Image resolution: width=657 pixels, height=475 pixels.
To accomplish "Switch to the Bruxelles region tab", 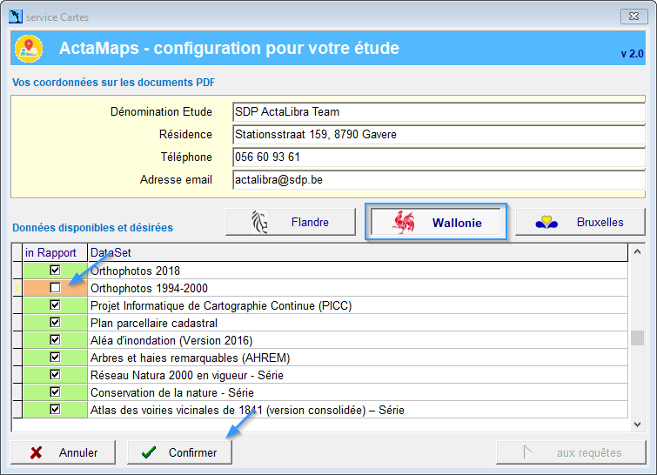I will tap(580, 222).
